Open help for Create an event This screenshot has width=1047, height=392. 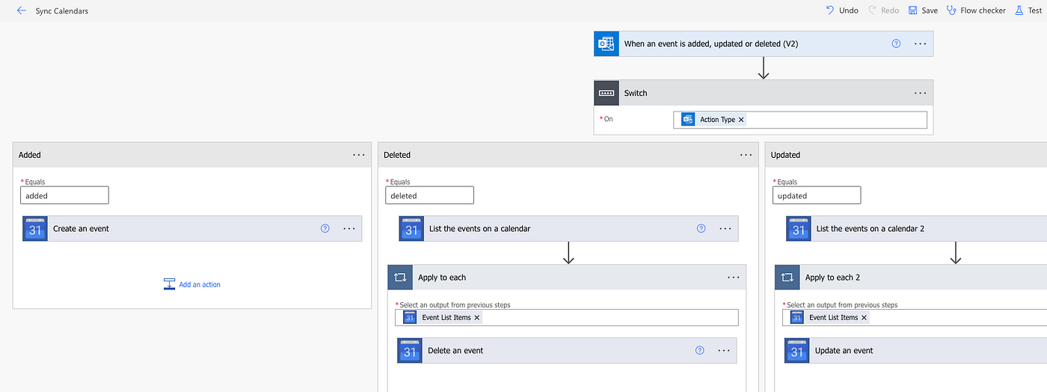325,229
